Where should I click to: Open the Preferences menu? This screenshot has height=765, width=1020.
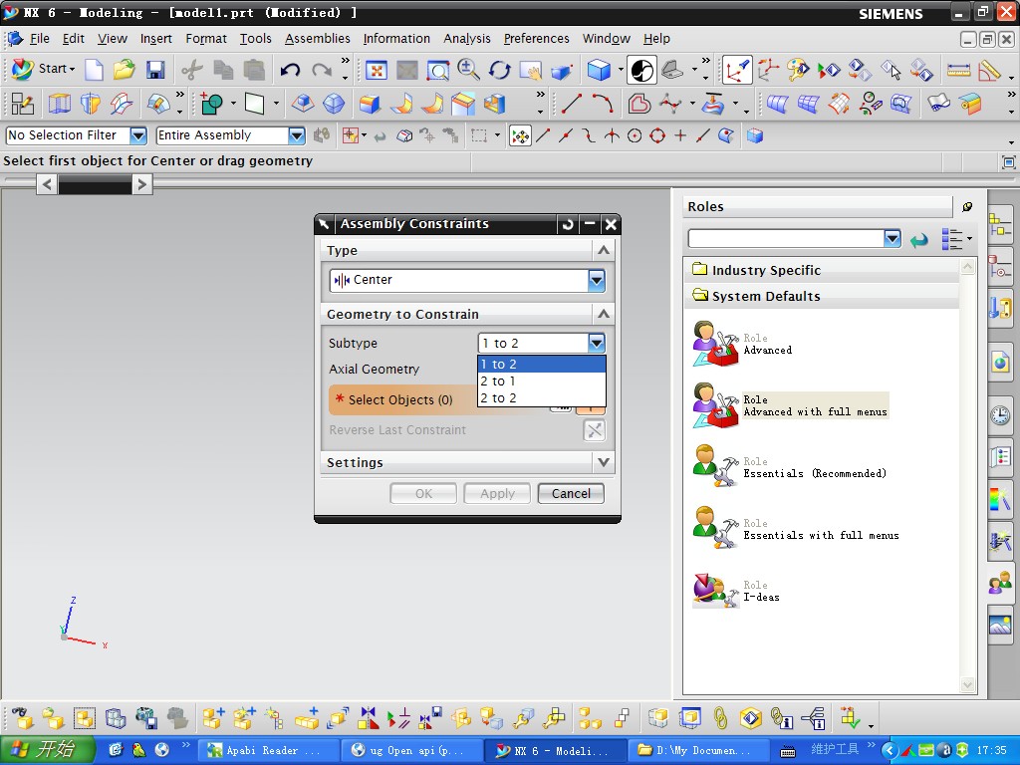pos(536,39)
